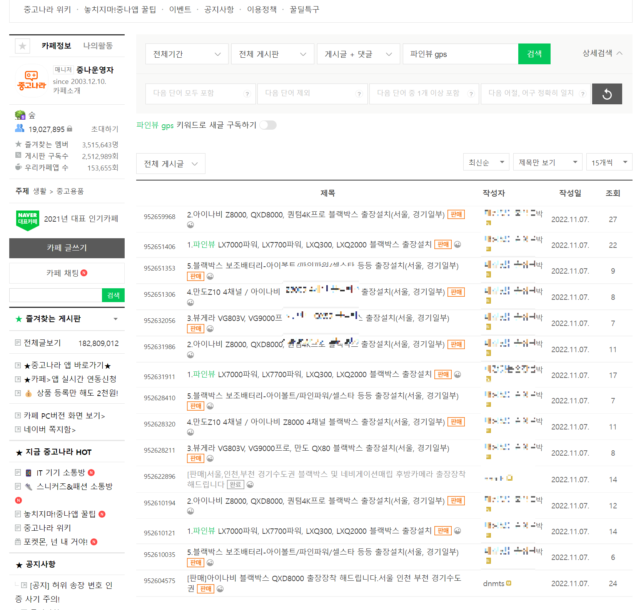Toggle keyword subscription for 파인뷰 gps
This screenshot has width=641, height=610.
pos(268,125)
